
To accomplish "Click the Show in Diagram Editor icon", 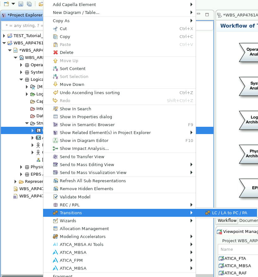I will pyautogui.click(x=55, y=141).
